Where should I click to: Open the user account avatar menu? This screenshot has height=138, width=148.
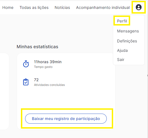[139, 7]
